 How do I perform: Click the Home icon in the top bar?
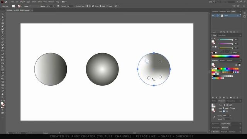6,2
